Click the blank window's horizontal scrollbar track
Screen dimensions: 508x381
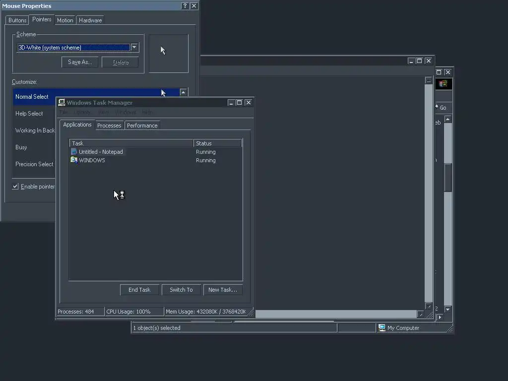point(336,314)
